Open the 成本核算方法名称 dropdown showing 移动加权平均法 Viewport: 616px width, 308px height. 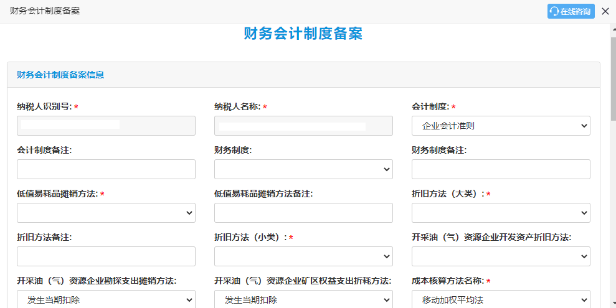coord(501,299)
